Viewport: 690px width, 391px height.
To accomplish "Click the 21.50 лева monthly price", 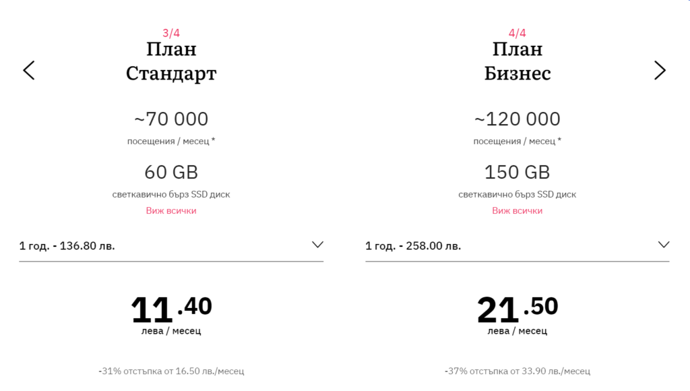I will click(517, 310).
